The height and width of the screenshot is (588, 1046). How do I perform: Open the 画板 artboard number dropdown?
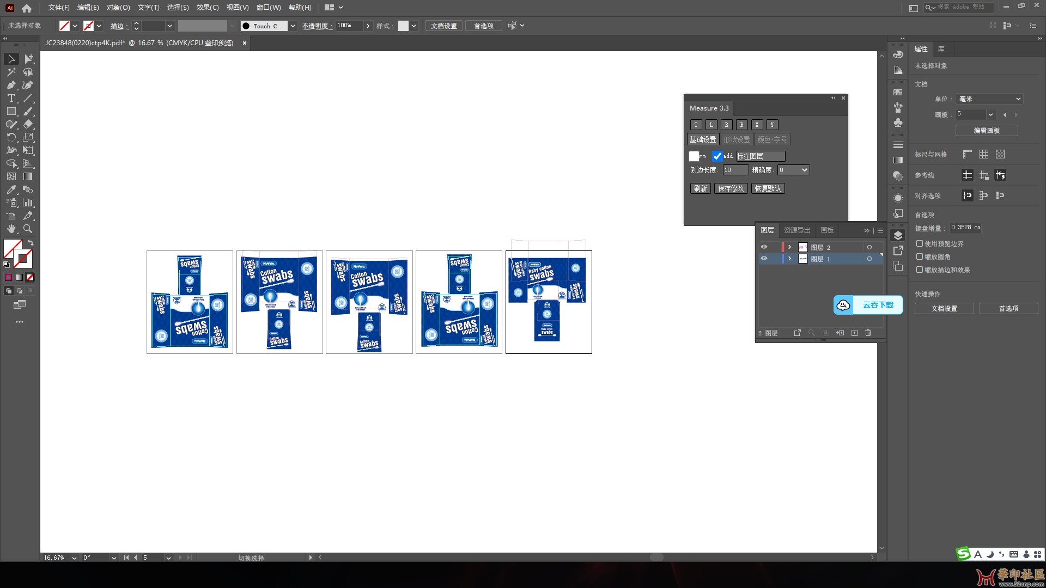click(x=990, y=114)
